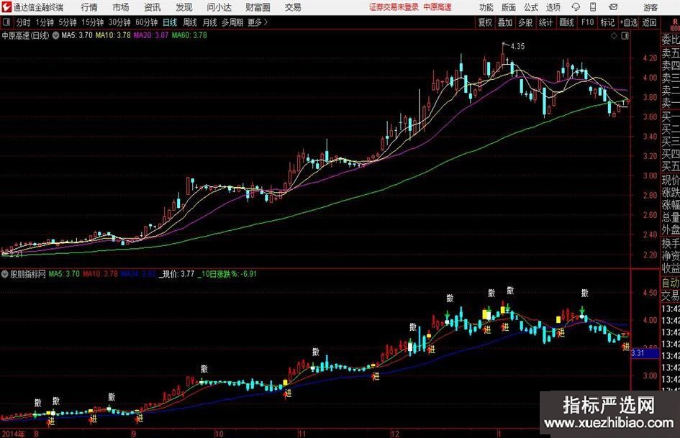Screen dimensions: 680x438
Task: Add stock via +自选 button
Action: (629, 22)
